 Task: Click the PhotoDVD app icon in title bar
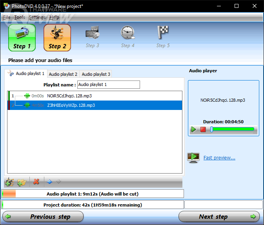click(x=6, y=6)
